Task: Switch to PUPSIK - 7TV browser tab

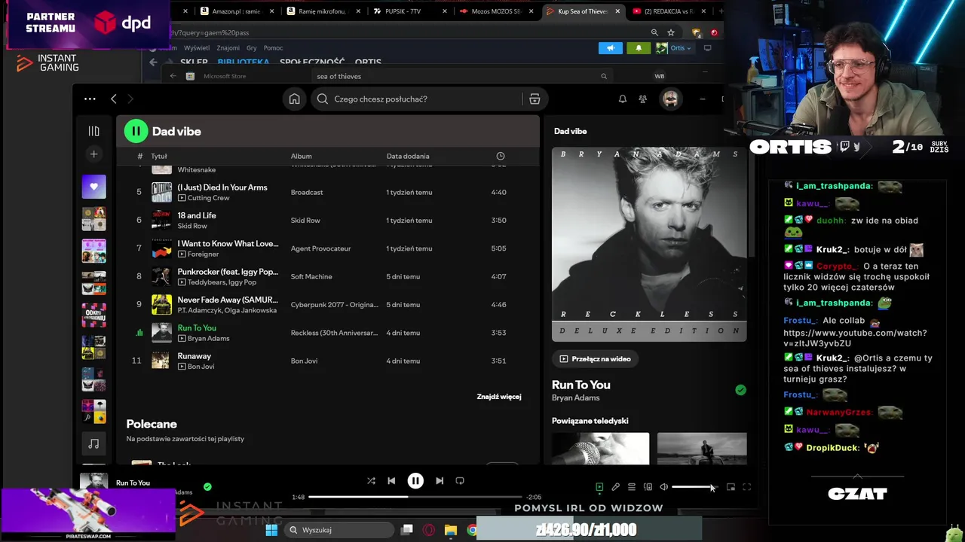Action: (x=409, y=11)
